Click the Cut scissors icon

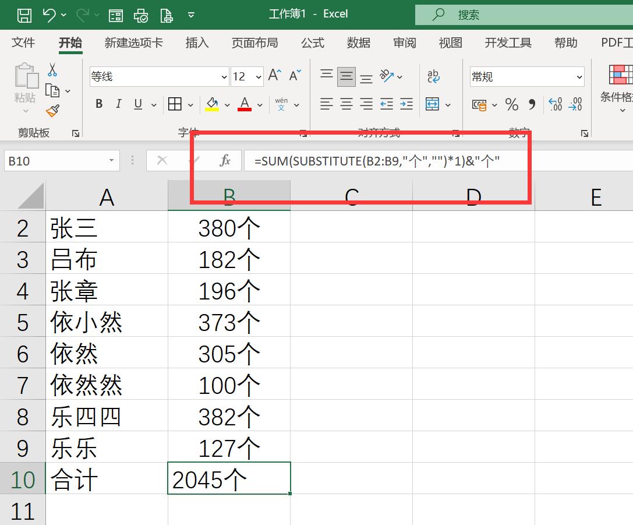coord(52,68)
